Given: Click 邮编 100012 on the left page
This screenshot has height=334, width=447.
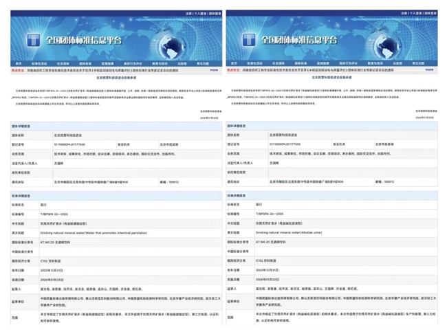Looking at the screenshot, I should pos(169,182).
